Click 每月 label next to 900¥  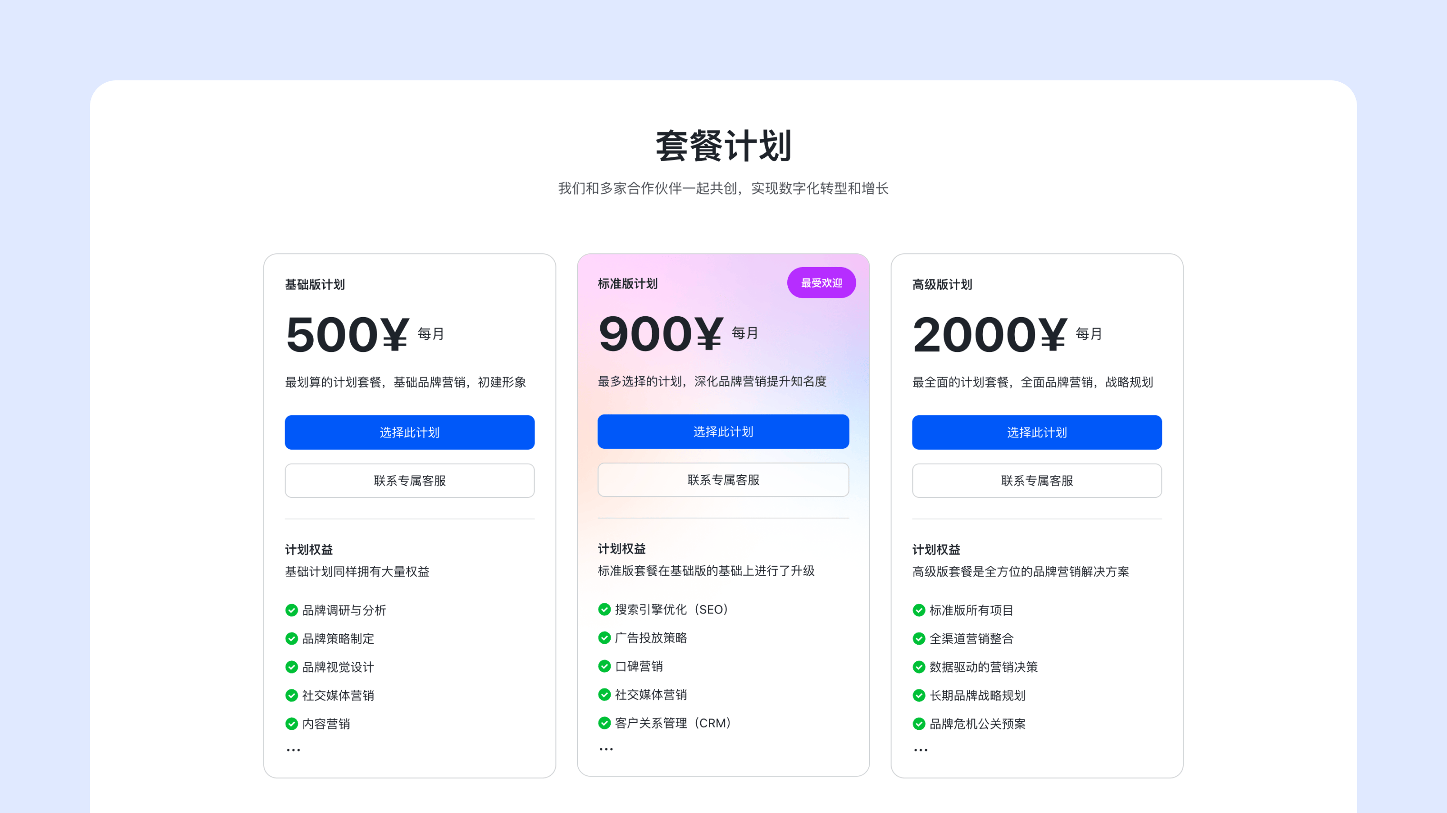[745, 333]
